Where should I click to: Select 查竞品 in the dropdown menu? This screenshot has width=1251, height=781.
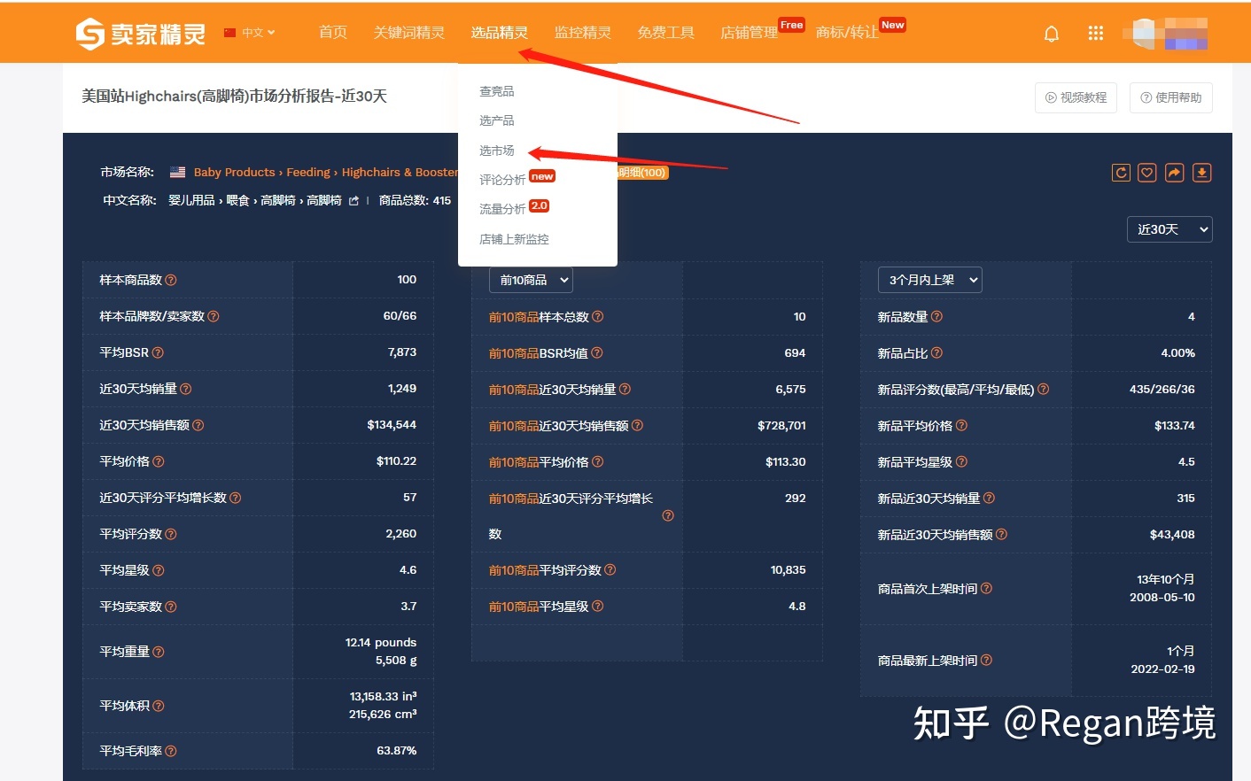tap(497, 91)
